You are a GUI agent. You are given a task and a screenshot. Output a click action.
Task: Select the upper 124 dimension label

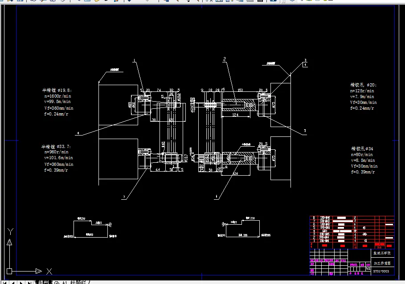point(235,115)
